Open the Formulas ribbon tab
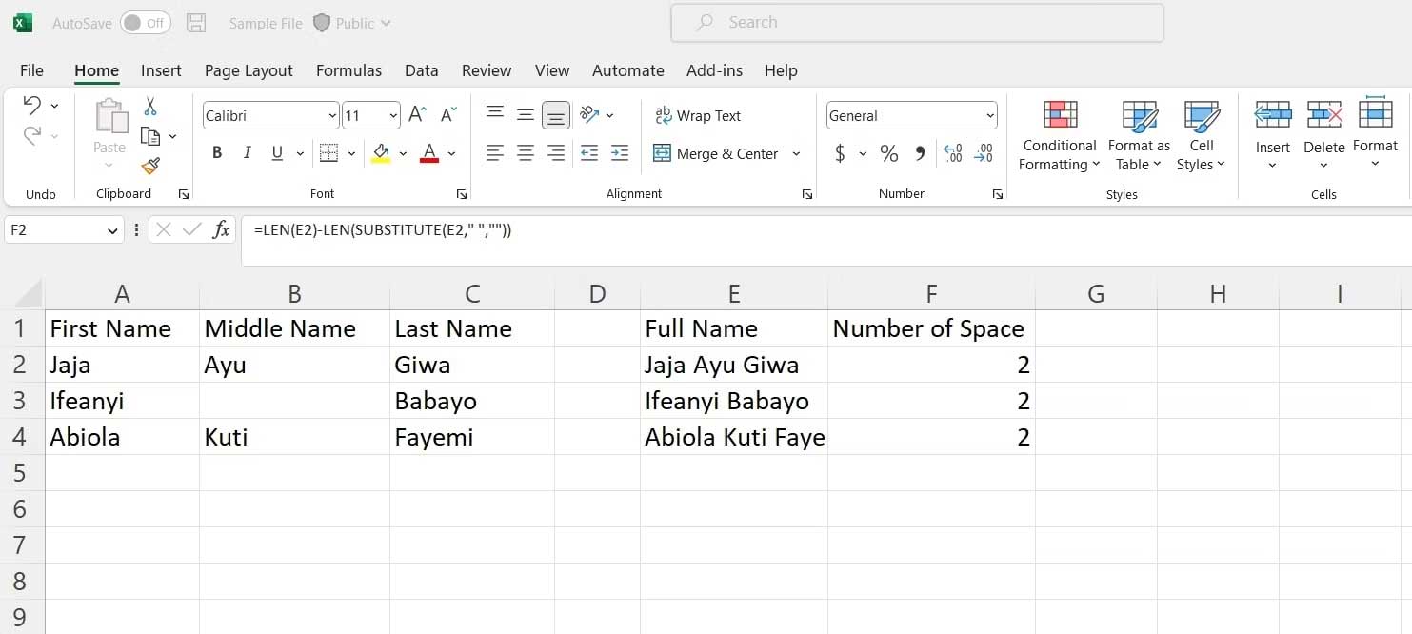Image resolution: width=1412 pixels, height=634 pixels. click(348, 70)
